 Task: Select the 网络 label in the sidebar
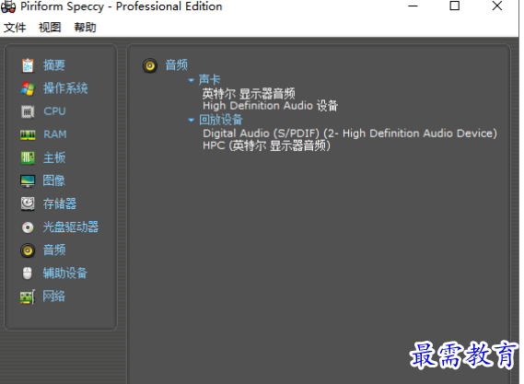coord(53,297)
